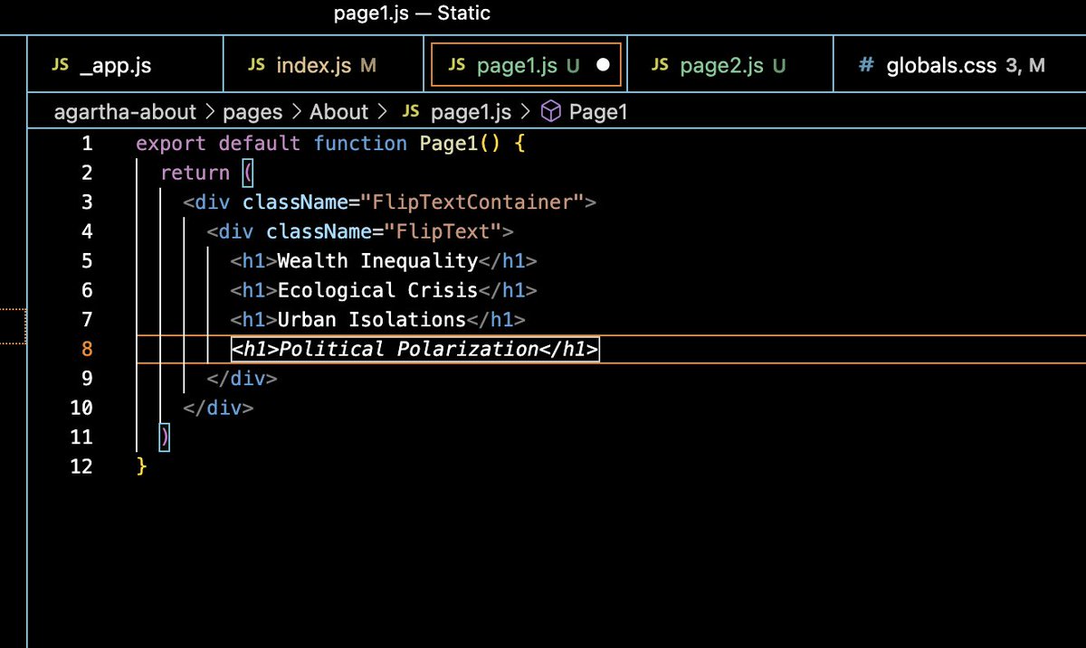Select the Page1 symbol breadcrumb

click(x=596, y=112)
